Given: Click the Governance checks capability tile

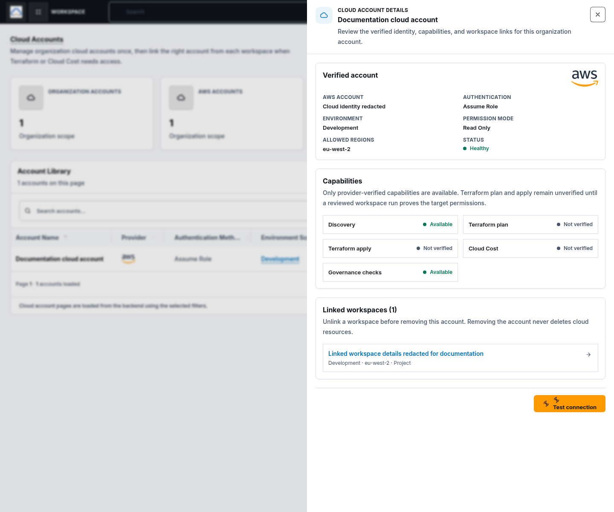Looking at the screenshot, I should pos(390,272).
